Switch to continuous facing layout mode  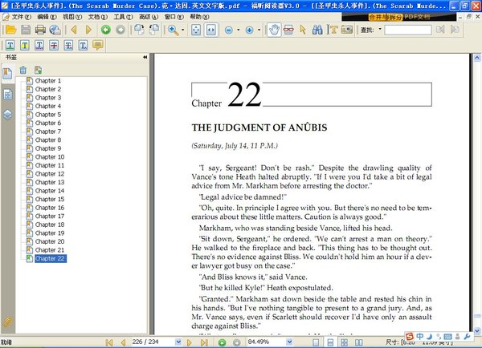[345, 342]
